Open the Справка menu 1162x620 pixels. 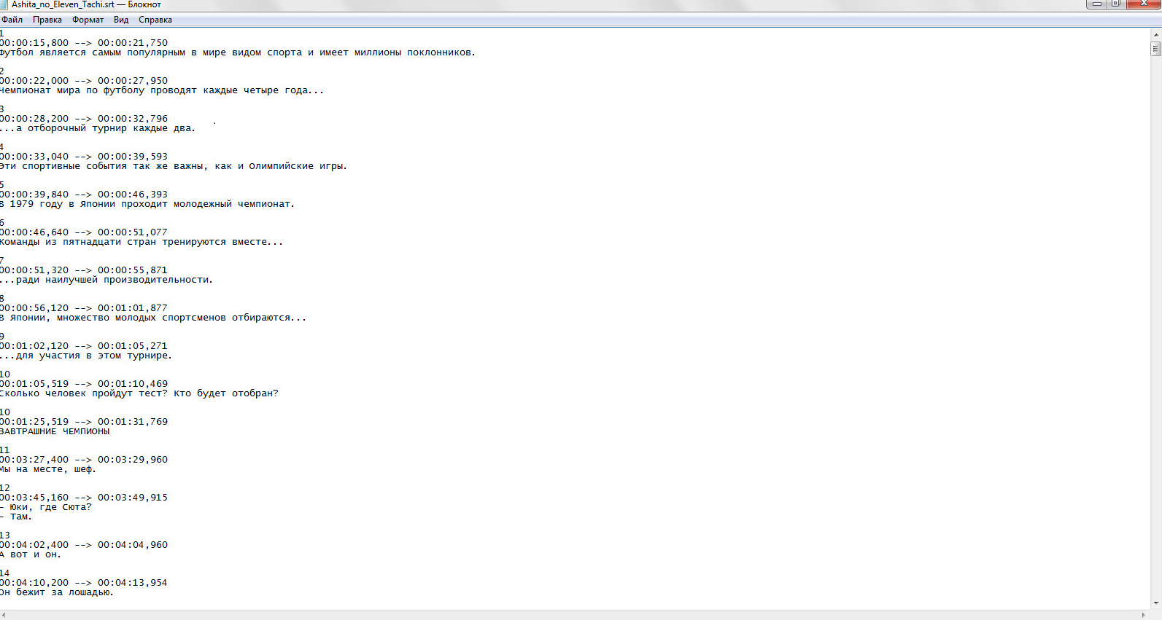tap(155, 20)
